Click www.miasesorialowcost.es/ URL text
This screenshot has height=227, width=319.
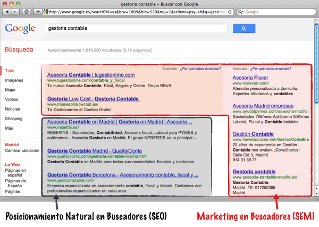pos(73,104)
